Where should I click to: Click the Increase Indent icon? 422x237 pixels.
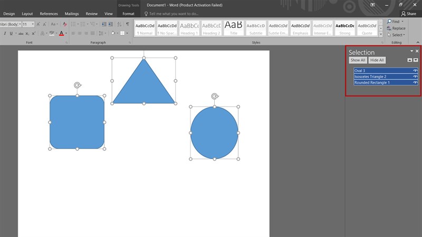click(110, 24)
